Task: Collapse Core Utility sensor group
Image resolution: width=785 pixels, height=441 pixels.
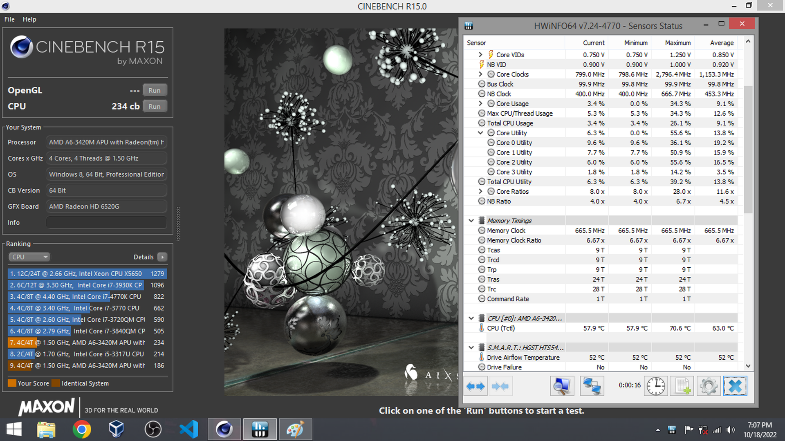Action: coord(480,133)
